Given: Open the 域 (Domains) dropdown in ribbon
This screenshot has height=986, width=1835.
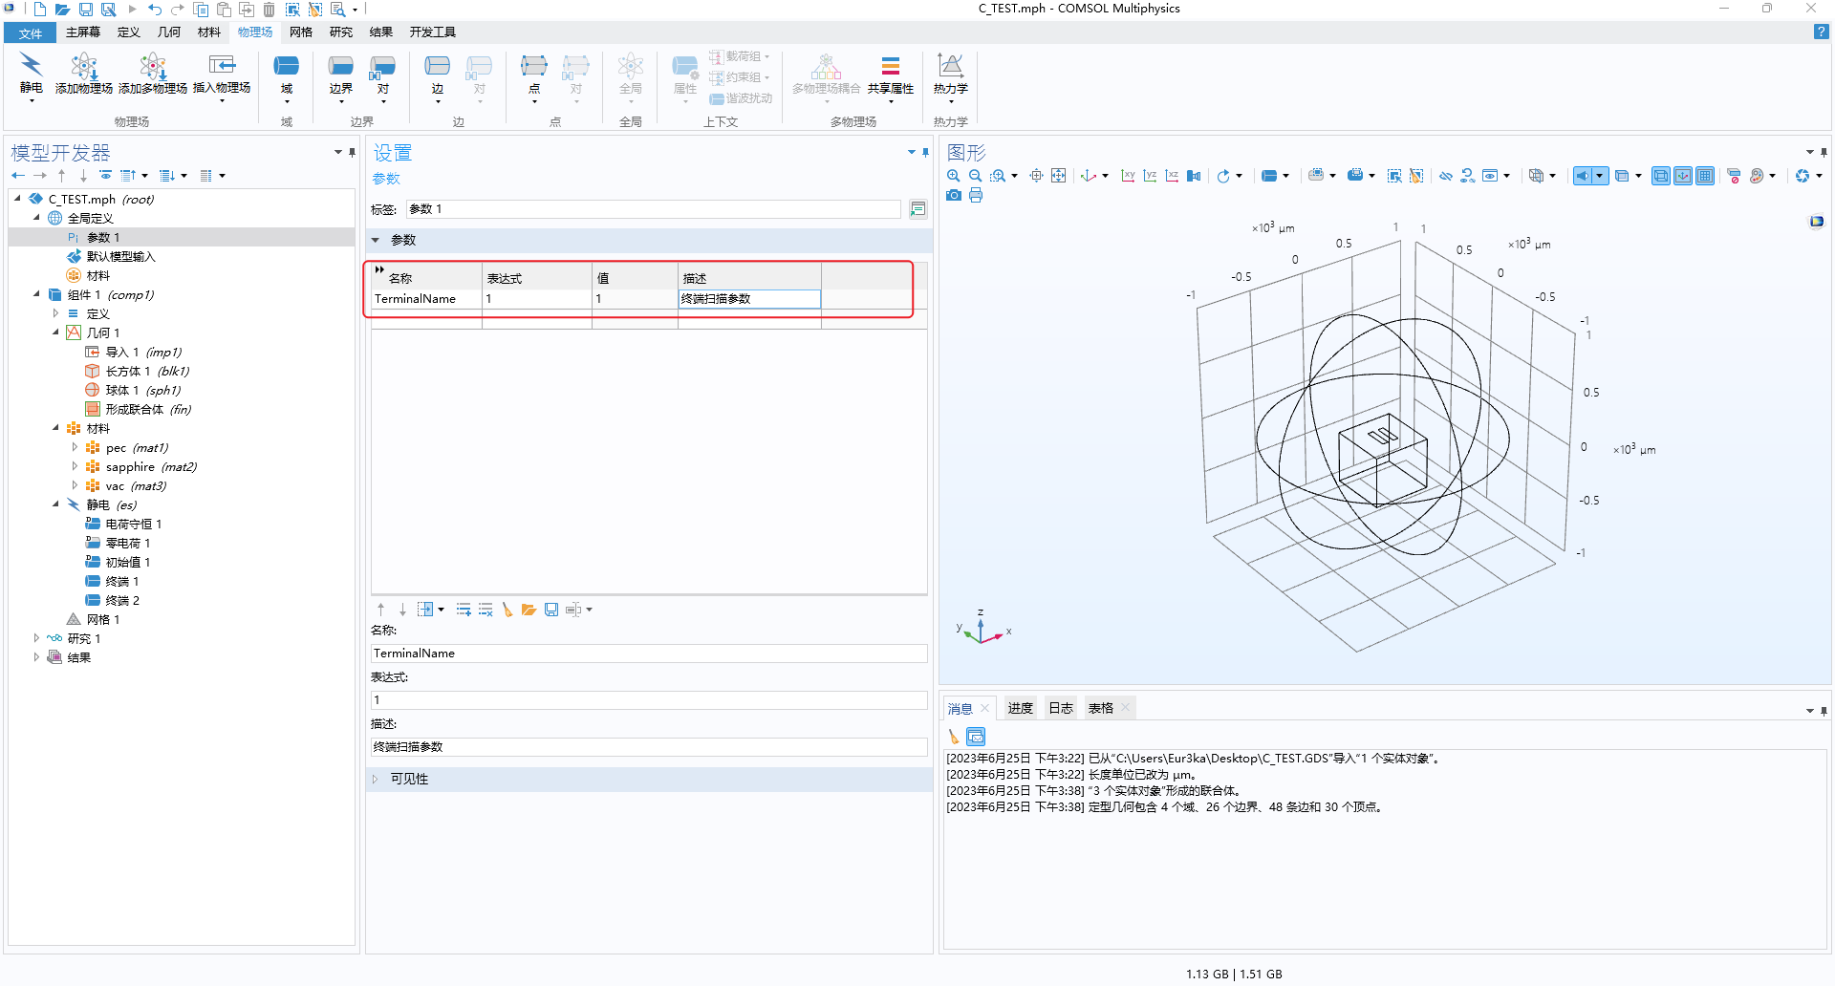Looking at the screenshot, I should [287, 76].
